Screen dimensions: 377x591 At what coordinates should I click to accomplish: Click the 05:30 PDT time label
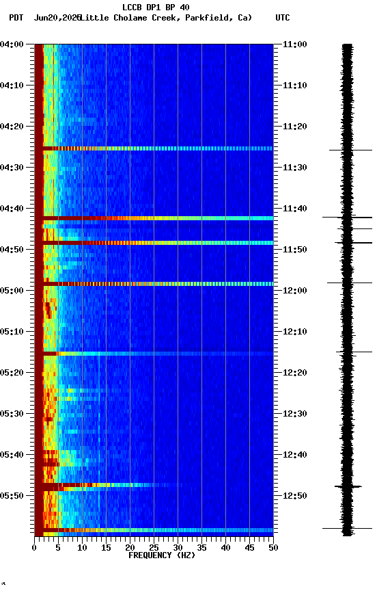pos(12,414)
